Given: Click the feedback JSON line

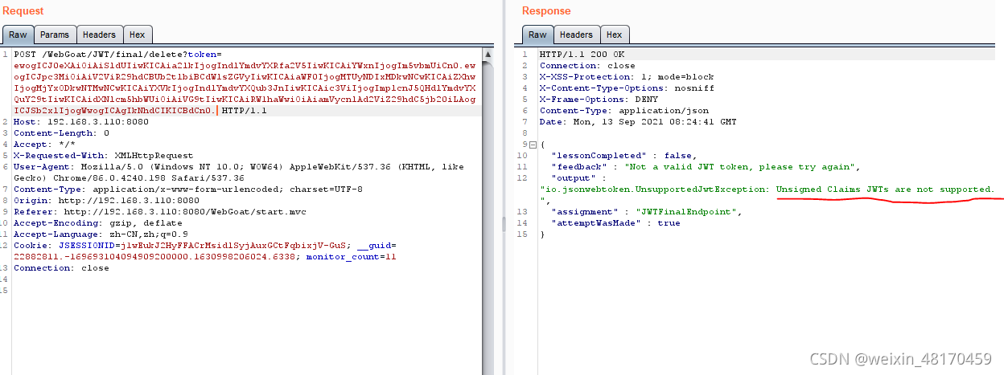Looking at the screenshot, I should [706, 167].
